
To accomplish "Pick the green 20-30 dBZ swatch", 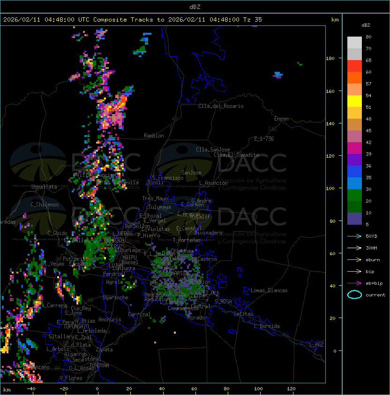I will pos(354,195).
